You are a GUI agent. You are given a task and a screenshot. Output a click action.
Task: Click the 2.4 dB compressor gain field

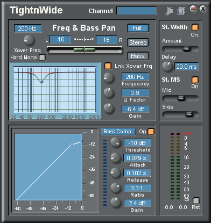(x=137, y=203)
